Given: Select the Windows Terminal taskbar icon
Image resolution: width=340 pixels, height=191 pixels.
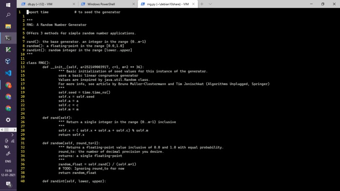Looking at the screenshot, I should tap(8, 38).
